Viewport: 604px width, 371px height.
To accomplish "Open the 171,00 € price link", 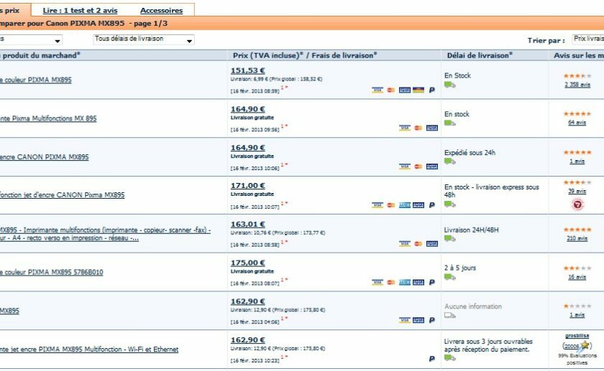I will [247, 185].
